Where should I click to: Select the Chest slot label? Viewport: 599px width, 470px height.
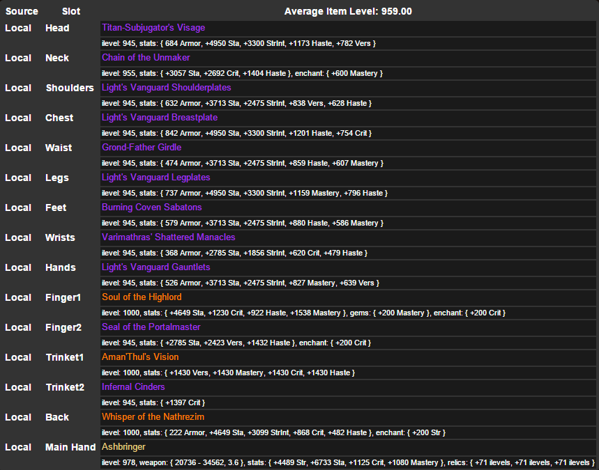pos(59,118)
